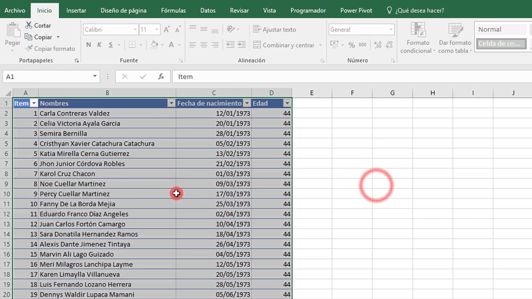Increase decimal places

tap(378, 45)
